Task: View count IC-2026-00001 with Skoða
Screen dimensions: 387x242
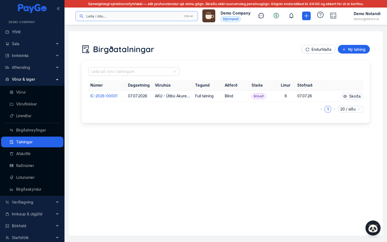Action: tap(352, 96)
